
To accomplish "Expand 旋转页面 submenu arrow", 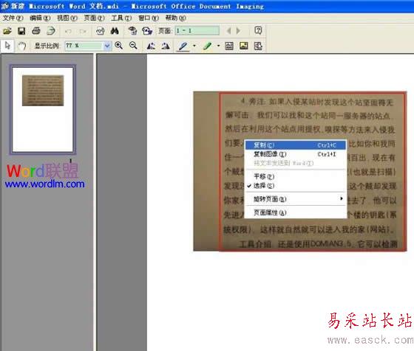I will pos(342,198).
